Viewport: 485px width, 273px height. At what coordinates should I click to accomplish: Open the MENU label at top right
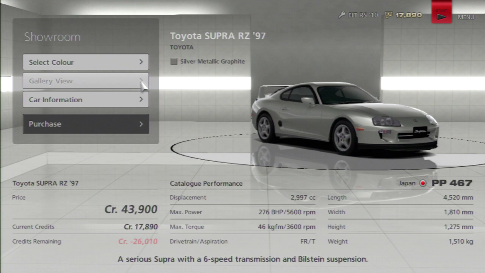(x=466, y=18)
